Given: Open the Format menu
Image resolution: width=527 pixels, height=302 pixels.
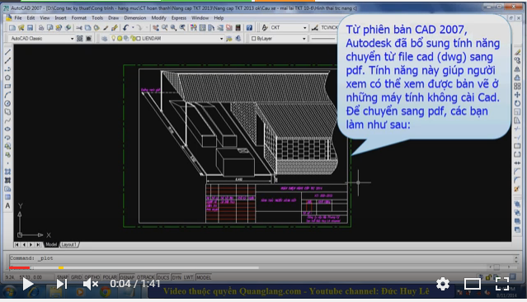Looking at the screenshot, I should click(x=78, y=18).
